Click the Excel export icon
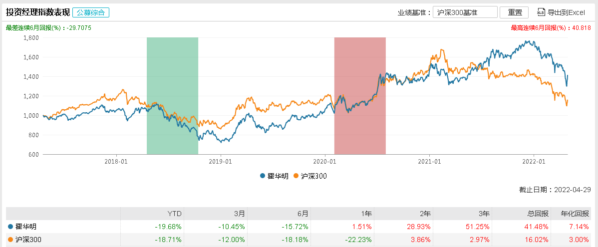Screen dimensions: 598x247 pos(541,12)
